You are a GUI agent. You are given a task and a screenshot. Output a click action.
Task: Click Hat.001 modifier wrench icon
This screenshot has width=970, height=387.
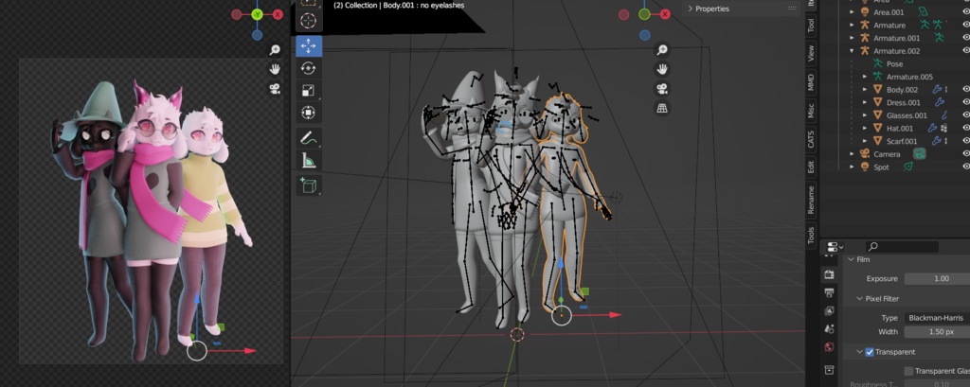[x=932, y=128]
